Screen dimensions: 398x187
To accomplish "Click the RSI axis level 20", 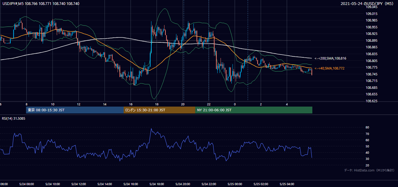I will point(367,165).
